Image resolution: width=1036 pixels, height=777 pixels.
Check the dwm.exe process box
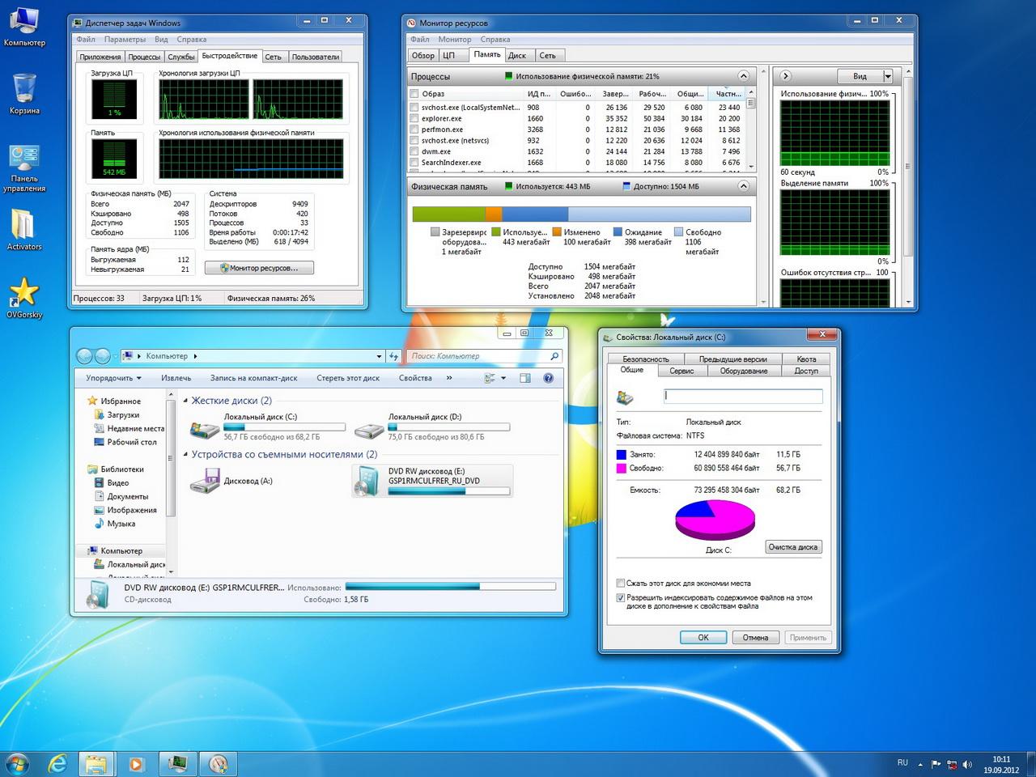click(414, 151)
